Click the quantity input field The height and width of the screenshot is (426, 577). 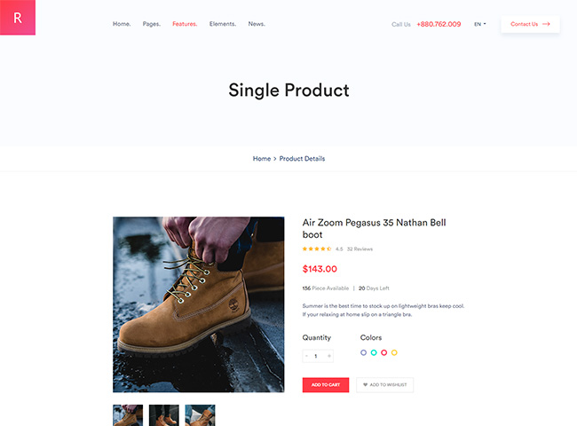point(318,356)
